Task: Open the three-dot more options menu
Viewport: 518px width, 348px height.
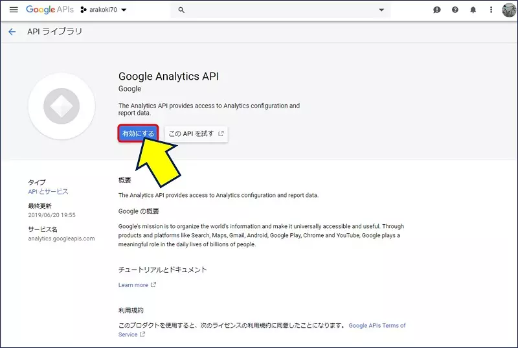Action: tap(491, 10)
